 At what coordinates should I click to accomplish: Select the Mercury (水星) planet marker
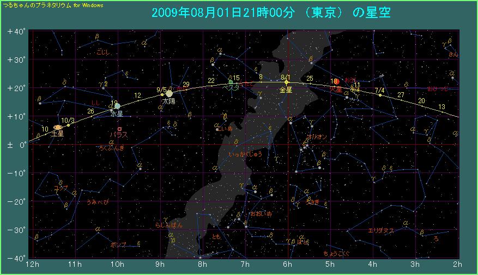click(117, 106)
